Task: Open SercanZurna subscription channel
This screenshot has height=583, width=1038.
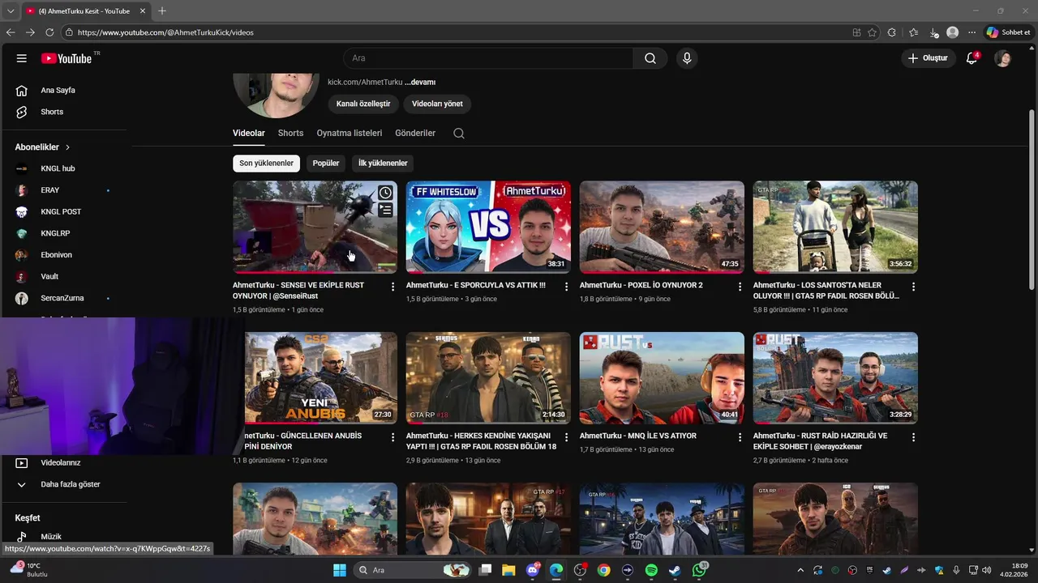Action: [63, 298]
